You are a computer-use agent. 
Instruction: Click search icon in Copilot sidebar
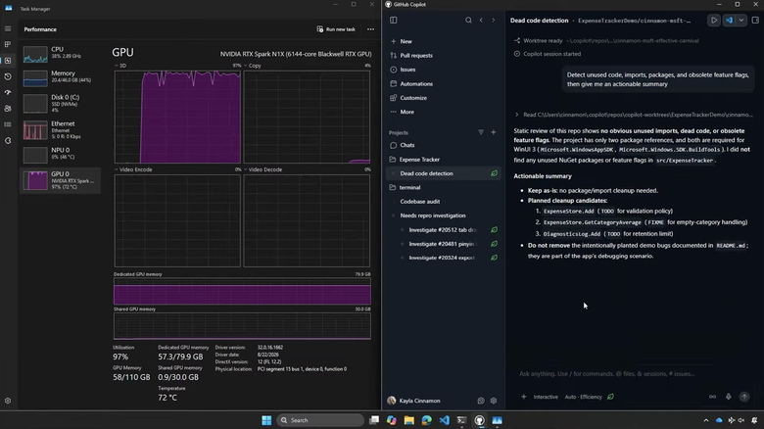pyautogui.click(x=468, y=20)
